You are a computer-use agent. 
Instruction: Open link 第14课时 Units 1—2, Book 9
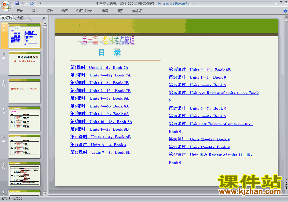coord(197,77)
